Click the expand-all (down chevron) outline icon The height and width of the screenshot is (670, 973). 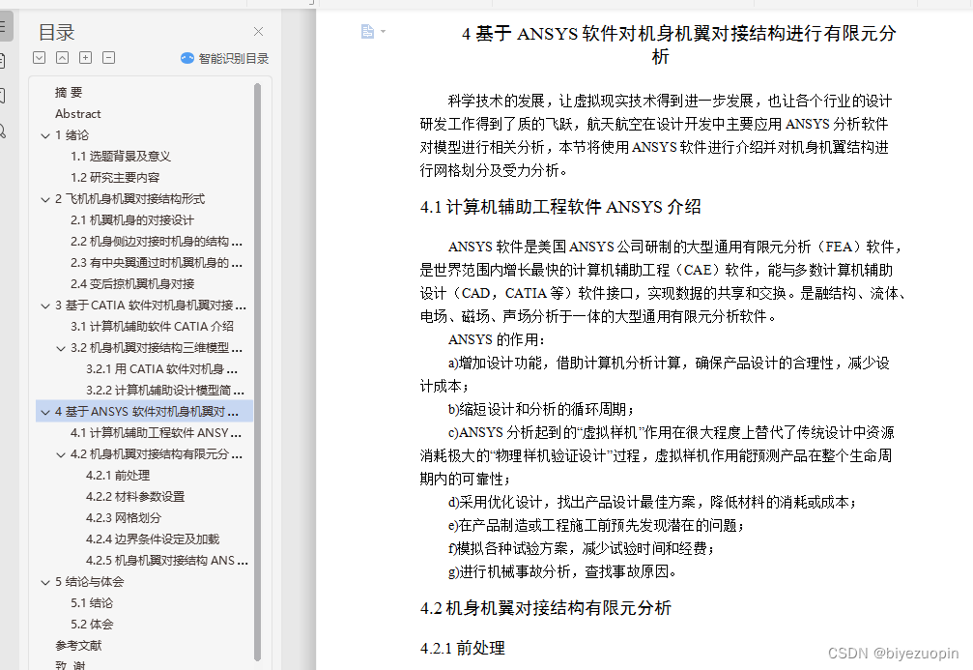click(x=40, y=58)
